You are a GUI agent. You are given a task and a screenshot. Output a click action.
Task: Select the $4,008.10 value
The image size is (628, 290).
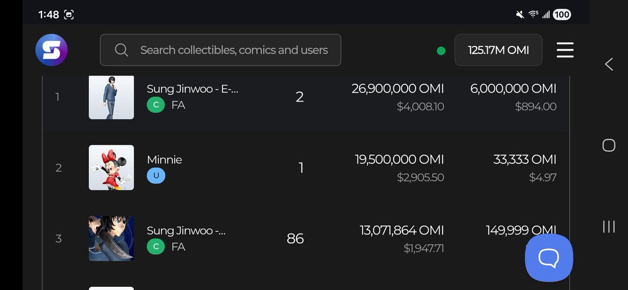[x=420, y=107]
